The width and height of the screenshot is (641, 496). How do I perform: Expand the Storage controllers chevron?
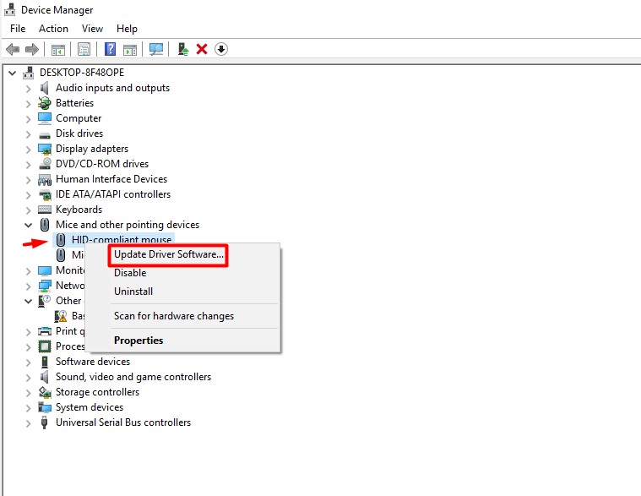tap(28, 393)
